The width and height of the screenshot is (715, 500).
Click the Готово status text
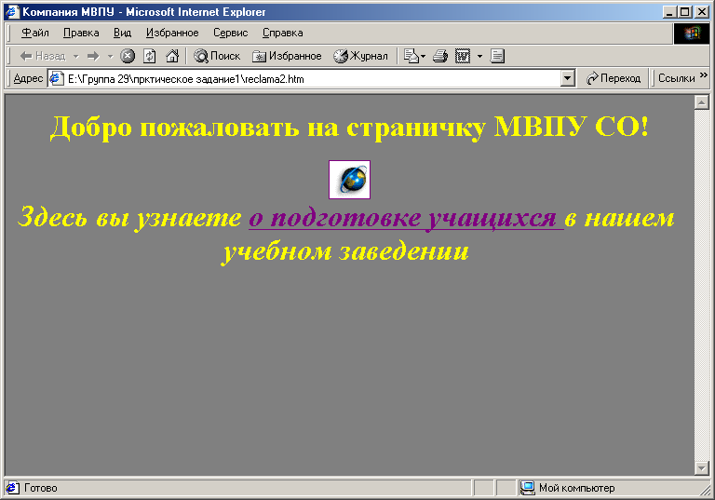point(41,488)
